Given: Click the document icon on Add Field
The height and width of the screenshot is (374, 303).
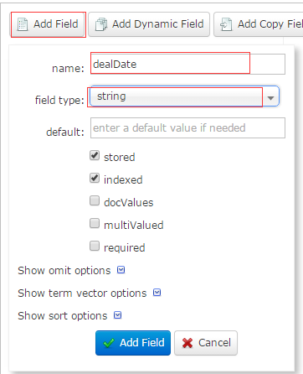Looking at the screenshot, I should [23, 24].
